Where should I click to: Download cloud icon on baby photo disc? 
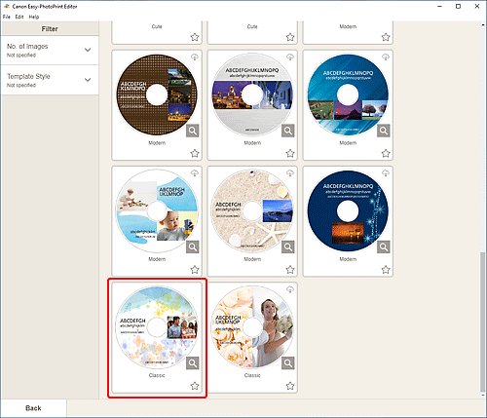click(x=195, y=173)
